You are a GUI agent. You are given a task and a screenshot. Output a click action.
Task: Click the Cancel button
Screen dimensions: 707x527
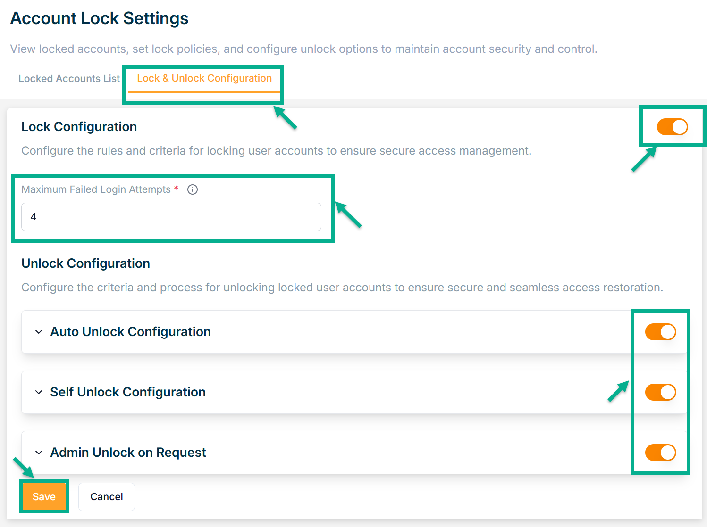(x=107, y=497)
